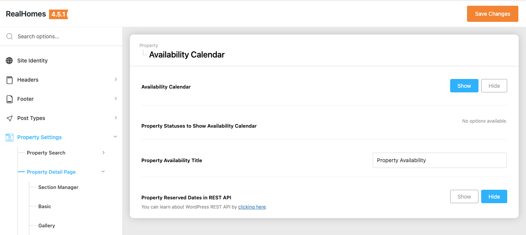Viewport: 526px width, 235px height.
Task: Click the Post Types paper-plane icon
Action: (x=10, y=118)
